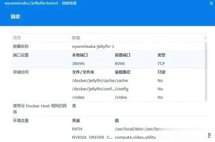Viewport: 215px width, 142px height.
Task: Select the No value in config row
Action: pos(160,89)
